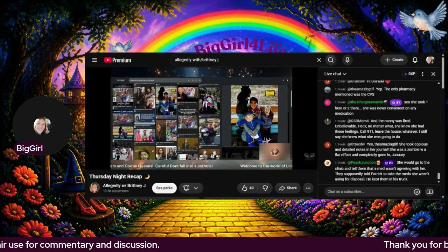Click the #1 member badge in chat
Screen dimensions: 448x252
pyautogui.click(x=395, y=102)
